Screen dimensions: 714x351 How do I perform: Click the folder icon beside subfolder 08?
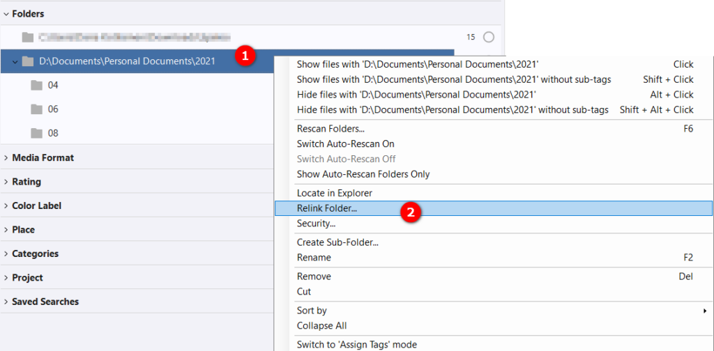36,133
